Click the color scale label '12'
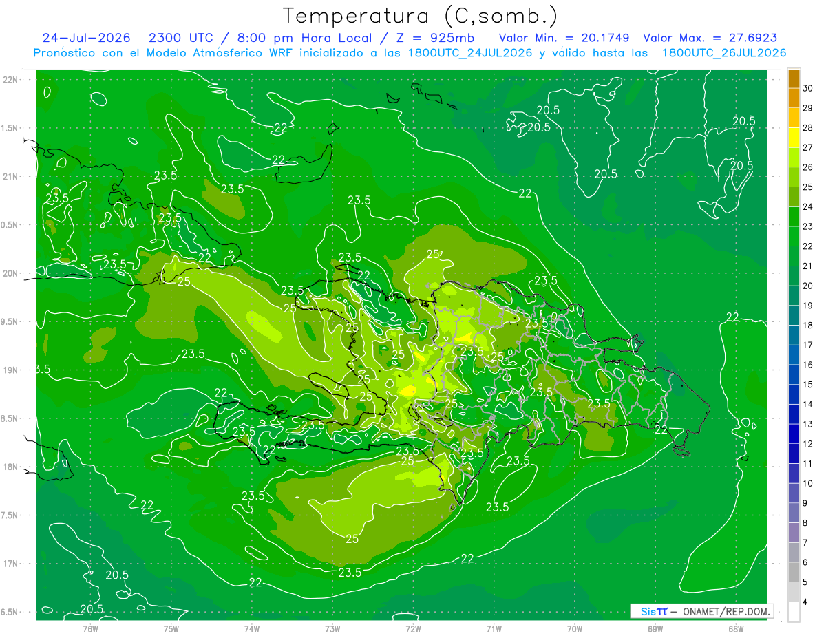Image resolution: width=826 pixels, height=638 pixels. 808,443
